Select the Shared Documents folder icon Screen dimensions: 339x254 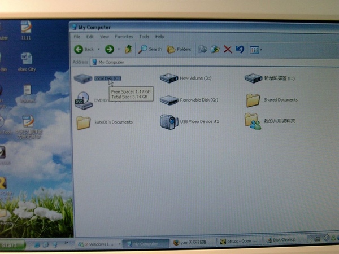(x=253, y=100)
